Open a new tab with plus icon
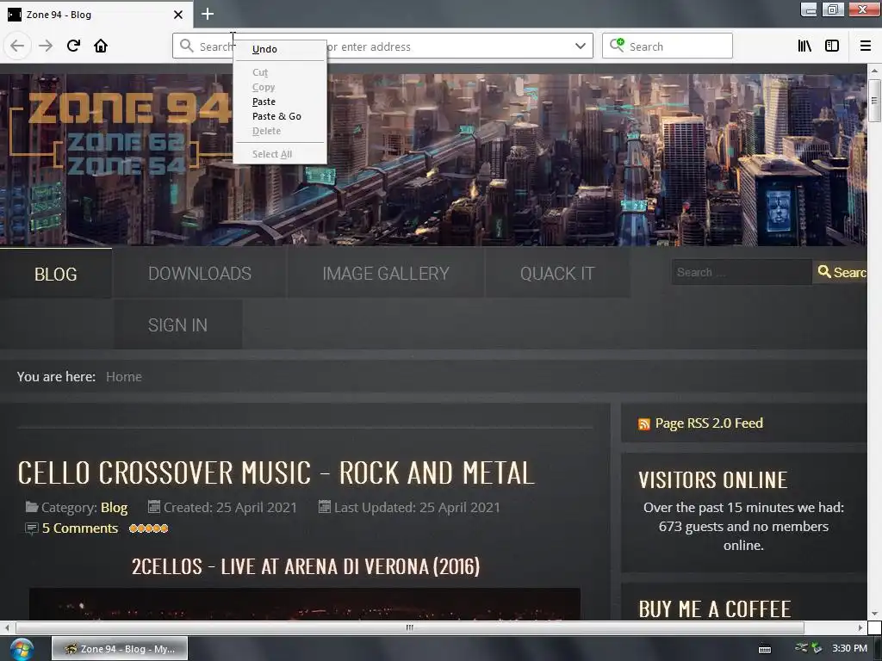 208,14
